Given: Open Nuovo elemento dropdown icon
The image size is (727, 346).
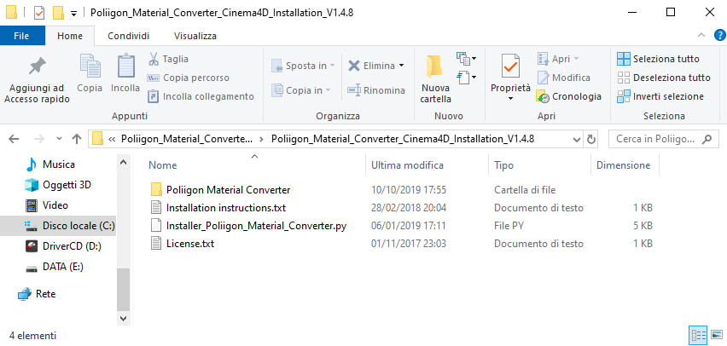Looking at the screenshot, I should 466,58.
